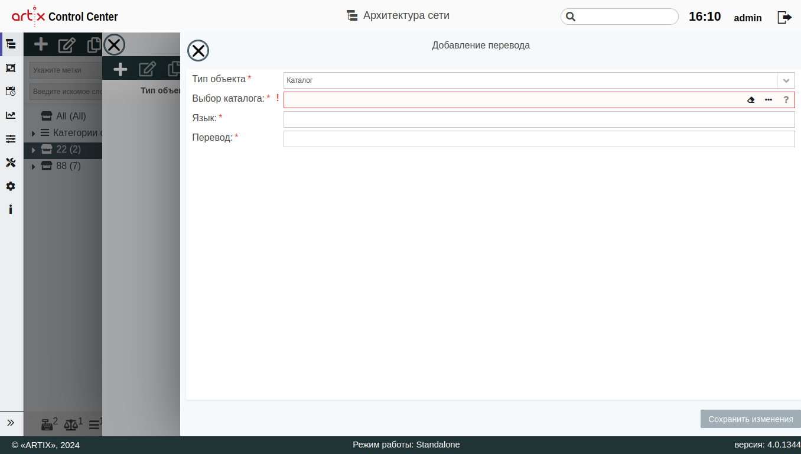Close the Добавление перевода dialog

pos(198,51)
